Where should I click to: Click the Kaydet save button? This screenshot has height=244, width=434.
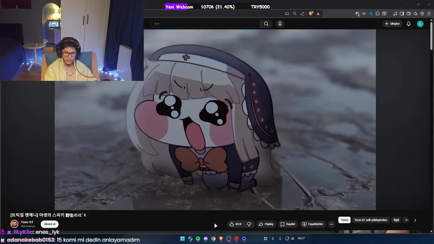tap(288, 224)
